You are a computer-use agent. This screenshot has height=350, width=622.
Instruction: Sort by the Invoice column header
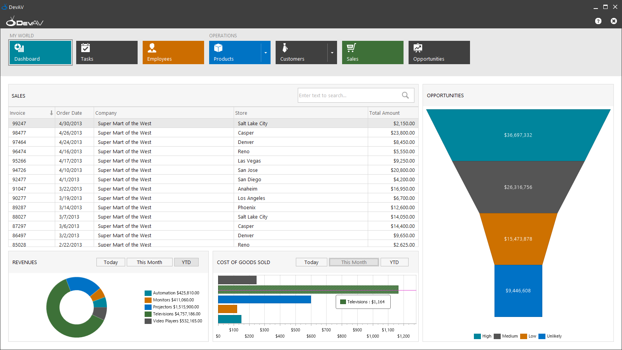point(31,113)
